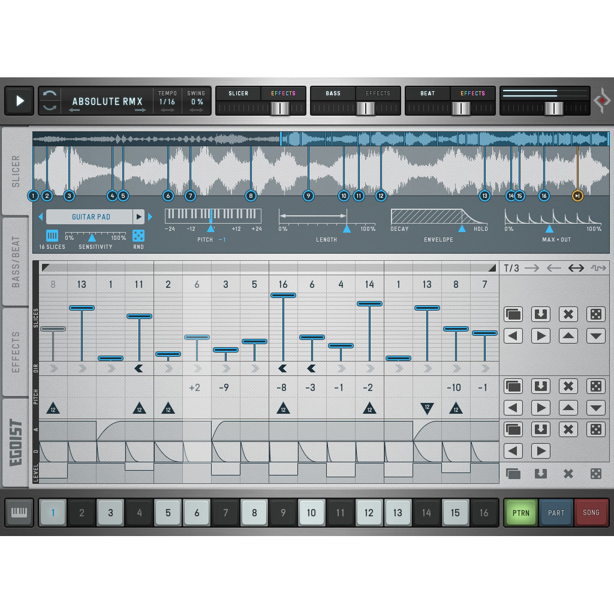This screenshot has width=614, height=614.
Task: Select previous sample with left blue arrow
Action: pyautogui.click(x=41, y=217)
